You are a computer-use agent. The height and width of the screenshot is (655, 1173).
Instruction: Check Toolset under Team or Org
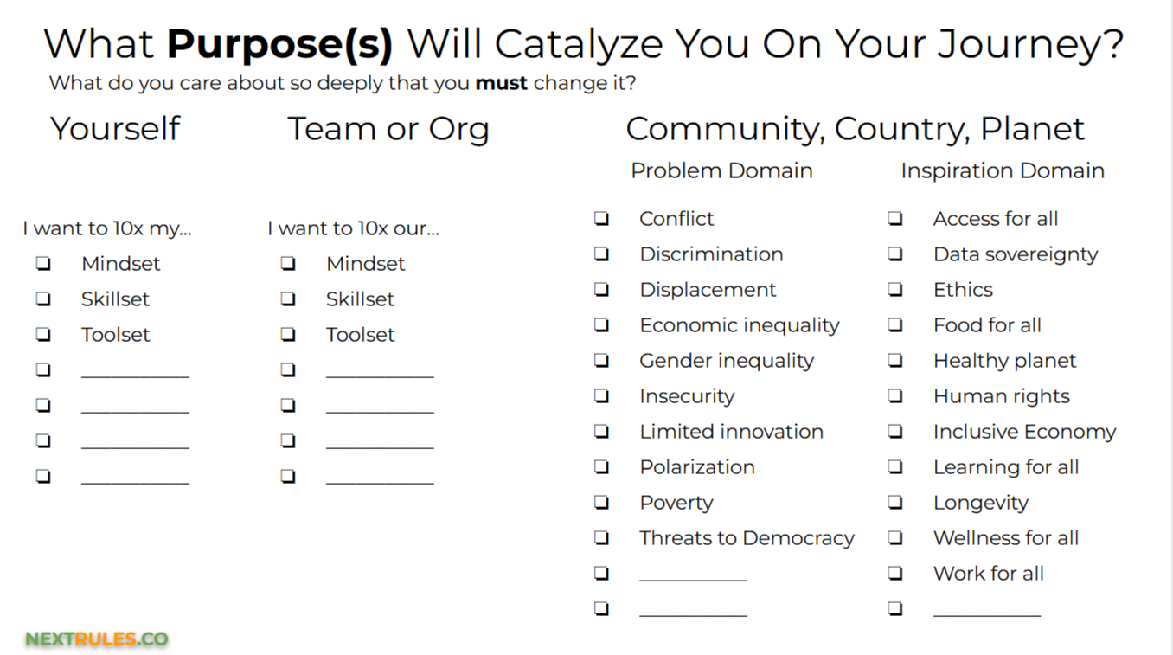pyautogui.click(x=288, y=335)
